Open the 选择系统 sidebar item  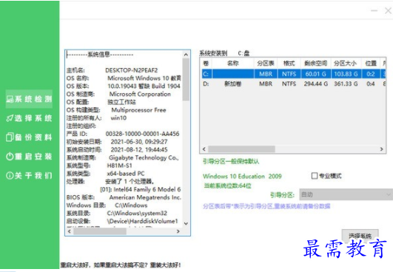[29, 118]
